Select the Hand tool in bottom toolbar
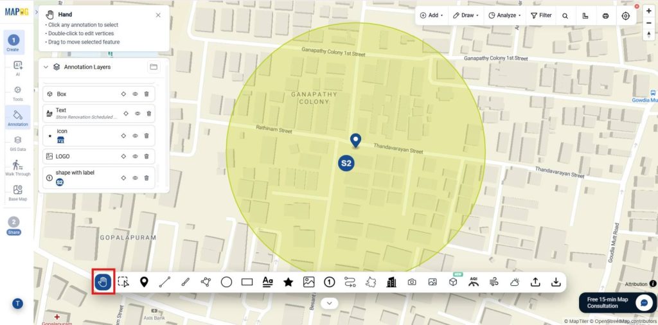The height and width of the screenshot is (325, 658). [x=103, y=282]
